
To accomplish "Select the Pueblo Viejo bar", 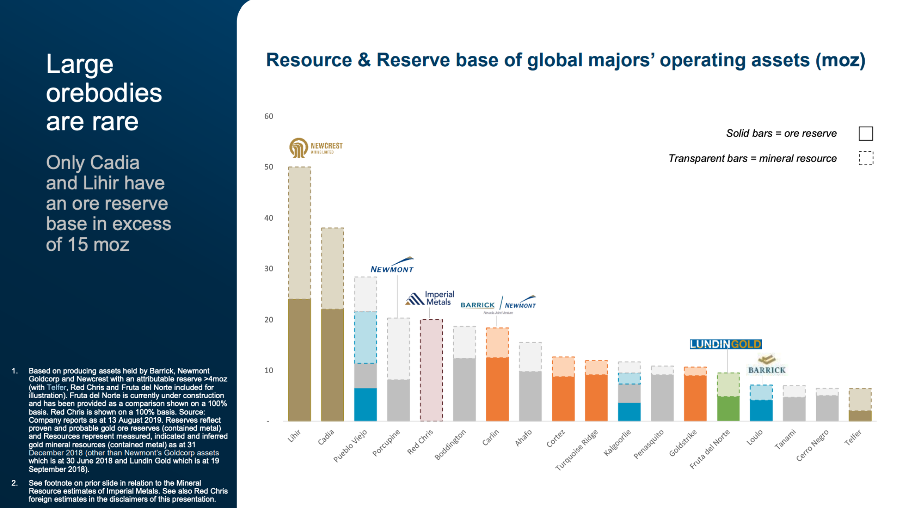I will [x=366, y=349].
